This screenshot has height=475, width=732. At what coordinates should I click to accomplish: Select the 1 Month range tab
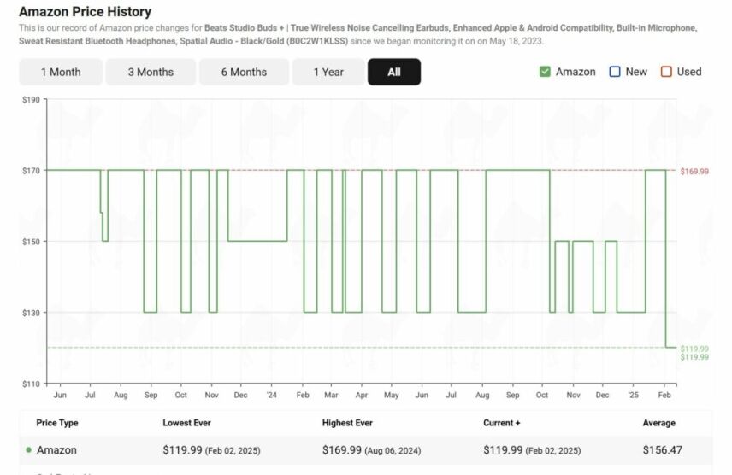[61, 73]
